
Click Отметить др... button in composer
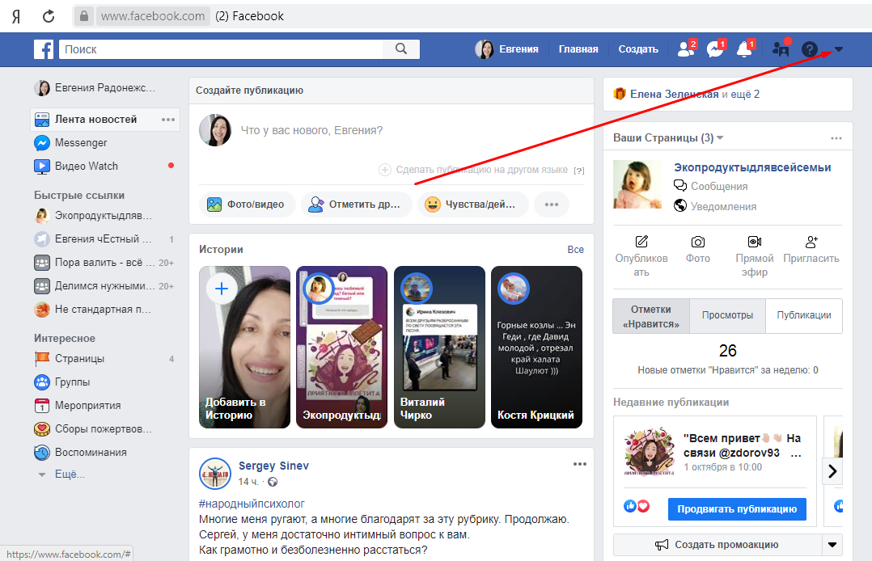pos(356,205)
